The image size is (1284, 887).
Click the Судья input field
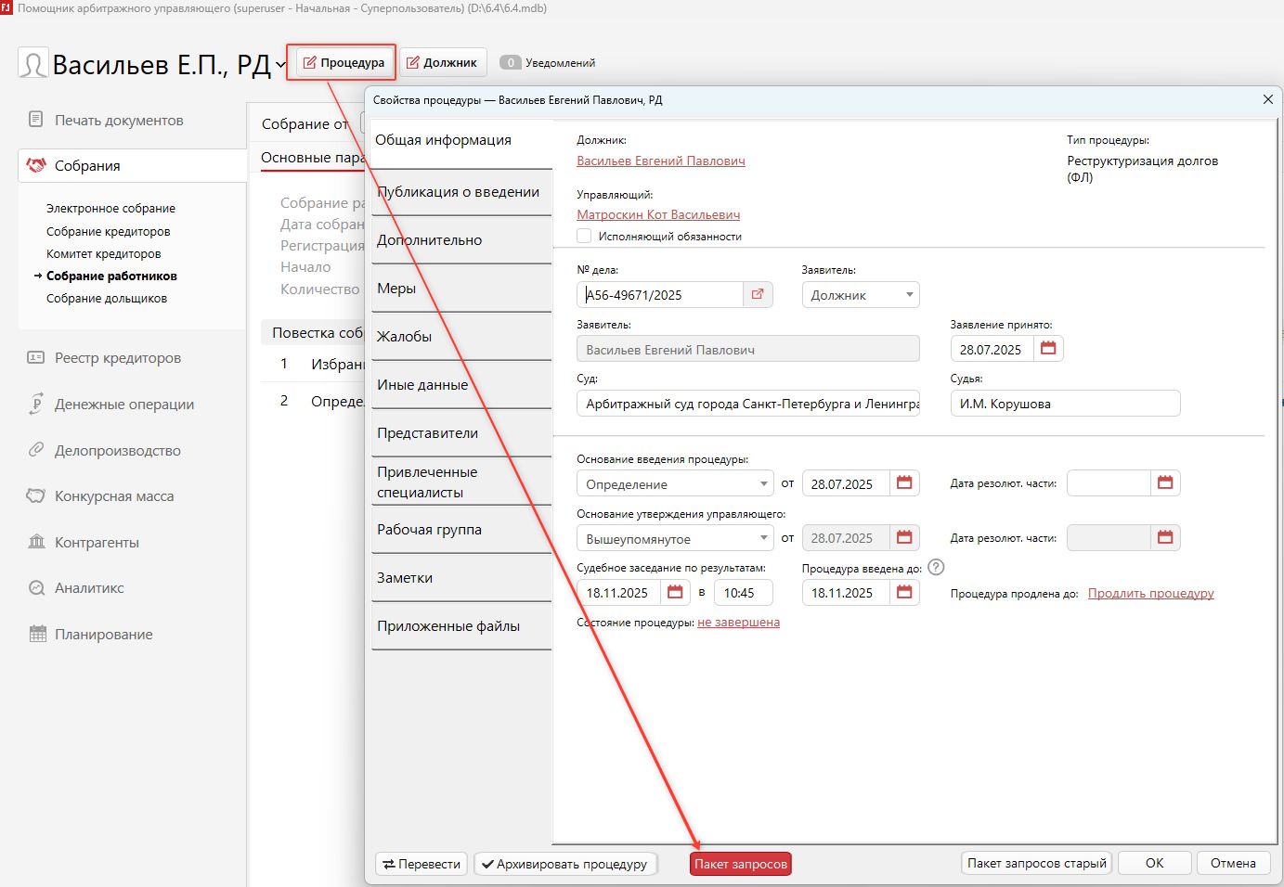pyautogui.click(x=1065, y=404)
